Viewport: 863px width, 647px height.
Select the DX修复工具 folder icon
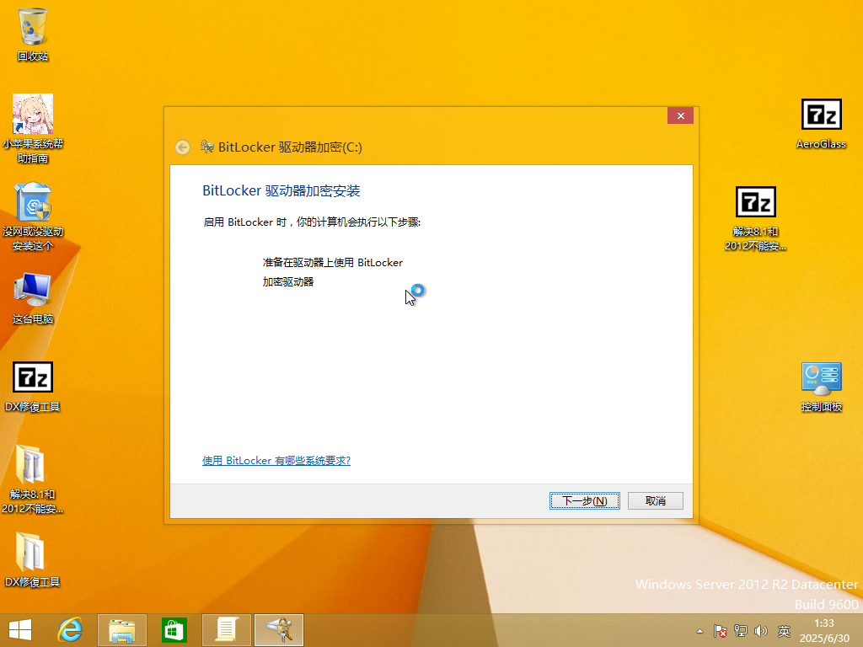[33, 559]
